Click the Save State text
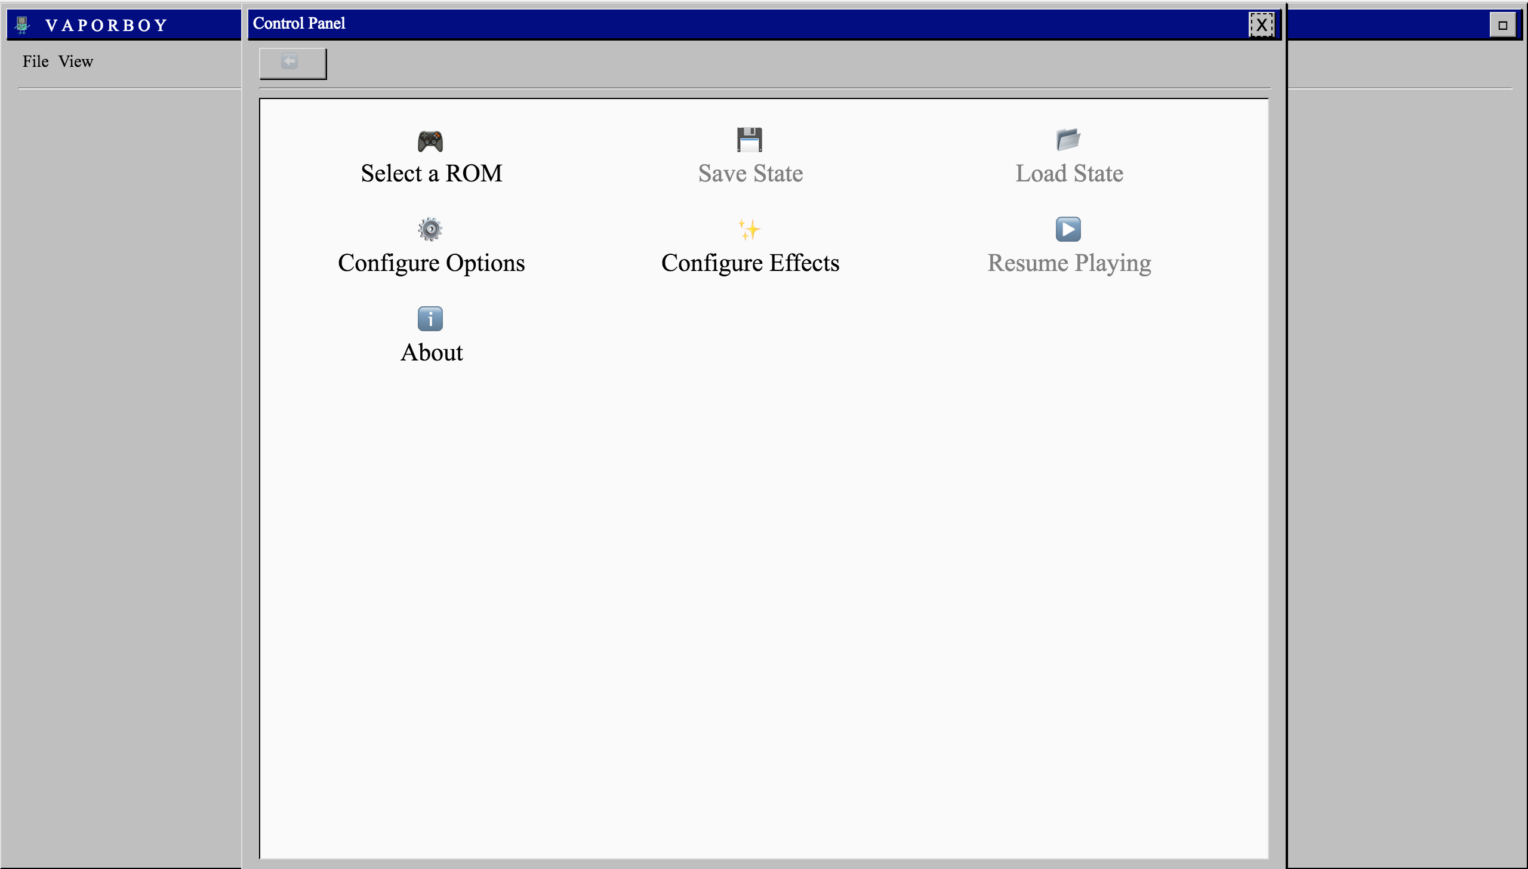The width and height of the screenshot is (1528, 869). (x=750, y=173)
